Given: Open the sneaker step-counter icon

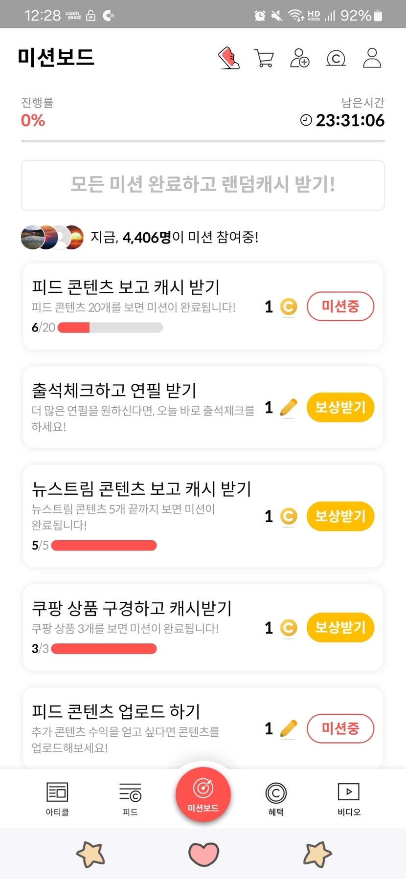Looking at the screenshot, I should [x=228, y=58].
